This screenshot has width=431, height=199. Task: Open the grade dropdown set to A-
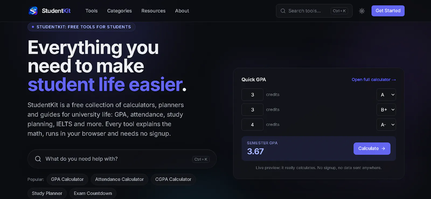386,125
